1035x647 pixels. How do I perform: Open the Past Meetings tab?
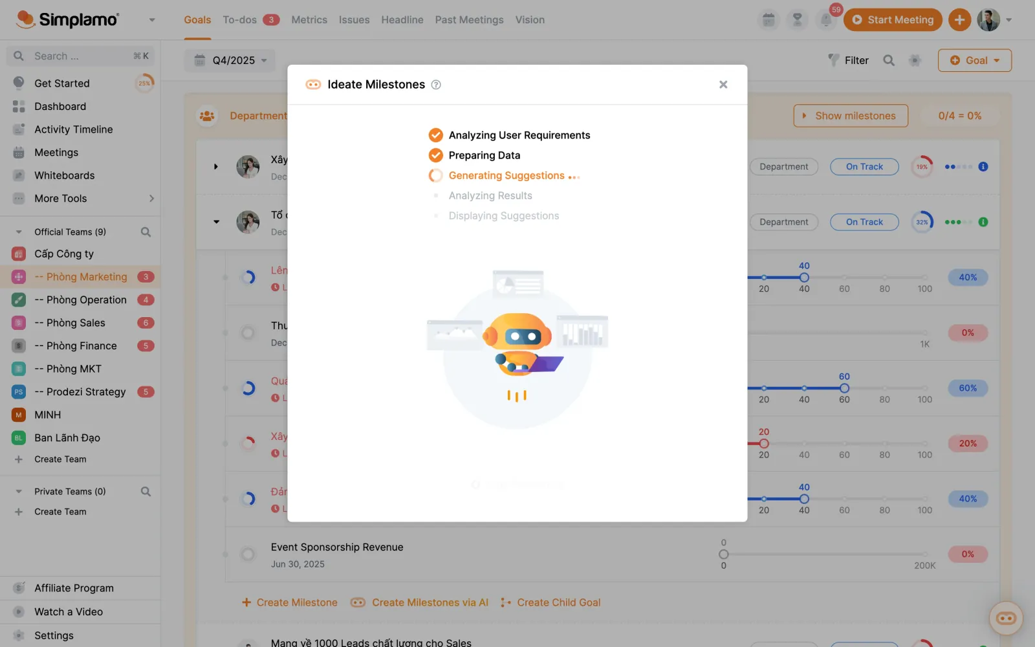(x=469, y=20)
